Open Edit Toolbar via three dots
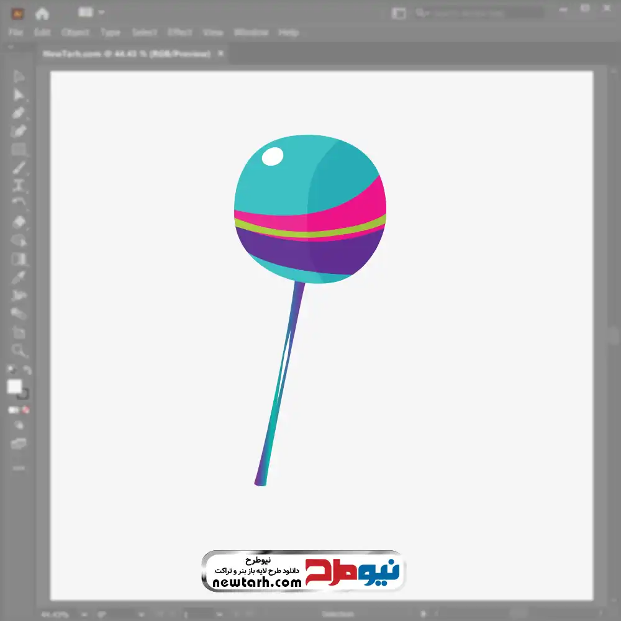Screen dimensions: 621x621 coord(19,468)
